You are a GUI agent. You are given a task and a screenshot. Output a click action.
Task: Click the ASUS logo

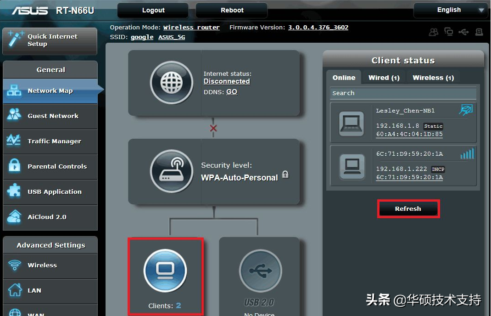click(30, 11)
